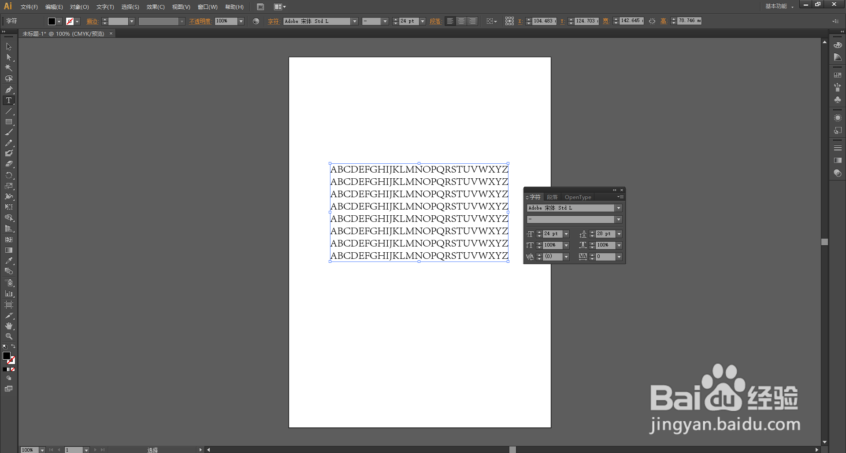
Task: Set paragraph alignment to right
Action: click(x=472, y=21)
